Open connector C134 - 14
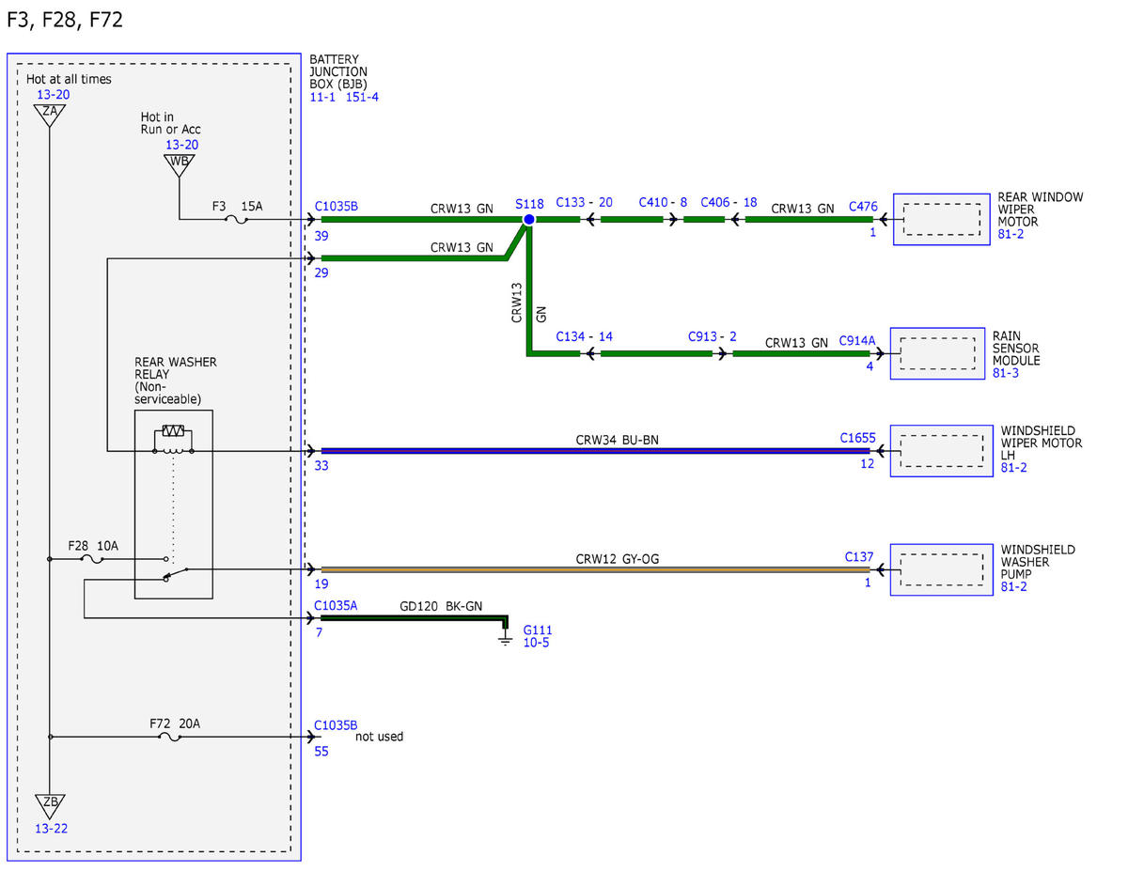 click(x=584, y=336)
